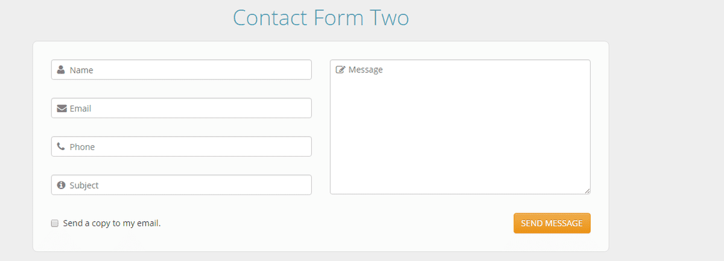This screenshot has width=724, height=261.
Task: Click the envelope icon in Email field
Action: coord(62,108)
